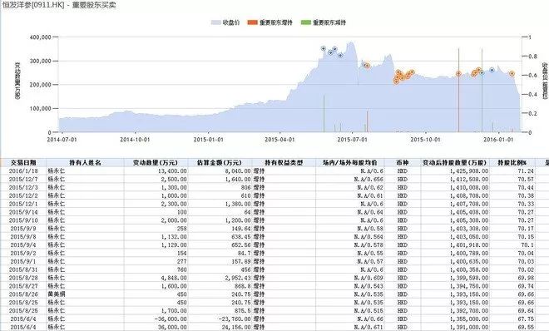Click the 币种 column header
The image size is (549, 331).
tap(403, 163)
